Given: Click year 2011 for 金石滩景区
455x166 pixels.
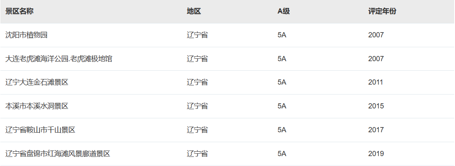Looking at the screenshot, I should pyautogui.click(x=376, y=83).
